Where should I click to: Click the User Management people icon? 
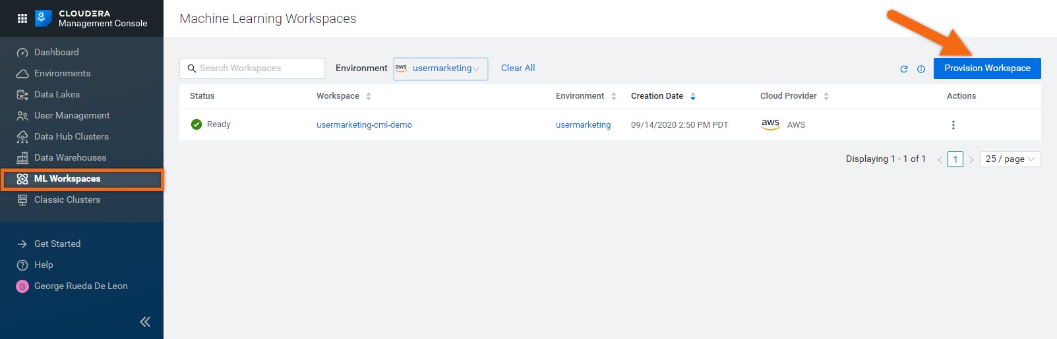(22, 116)
